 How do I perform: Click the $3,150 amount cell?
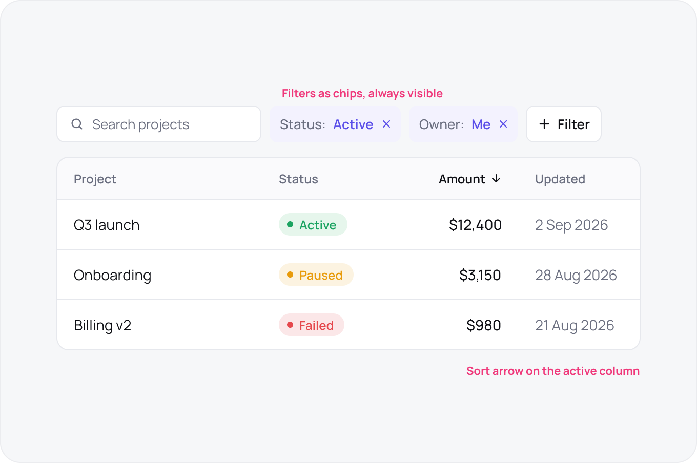coord(480,275)
